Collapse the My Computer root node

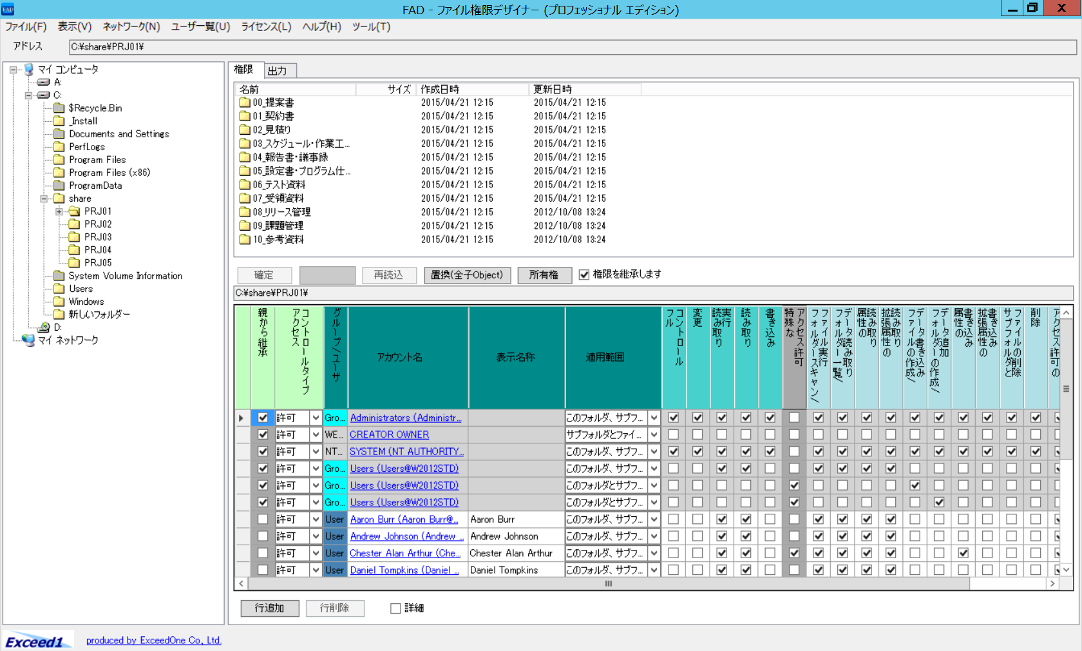(13, 69)
